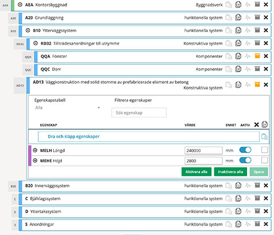This screenshot has height=235, width=274.
Task: Click the orange archive icon on QQA Fönster
Action: coord(257,56)
